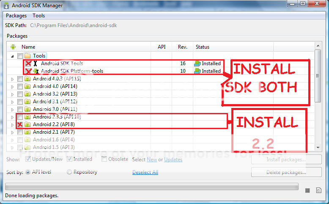Collapse the Tools tree group

pyautogui.click(x=12, y=56)
